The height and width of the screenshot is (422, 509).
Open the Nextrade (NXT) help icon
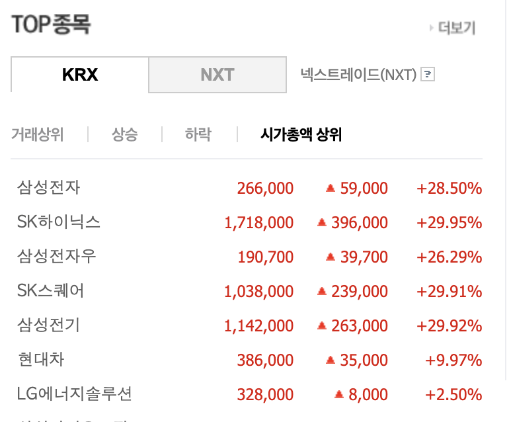428,74
